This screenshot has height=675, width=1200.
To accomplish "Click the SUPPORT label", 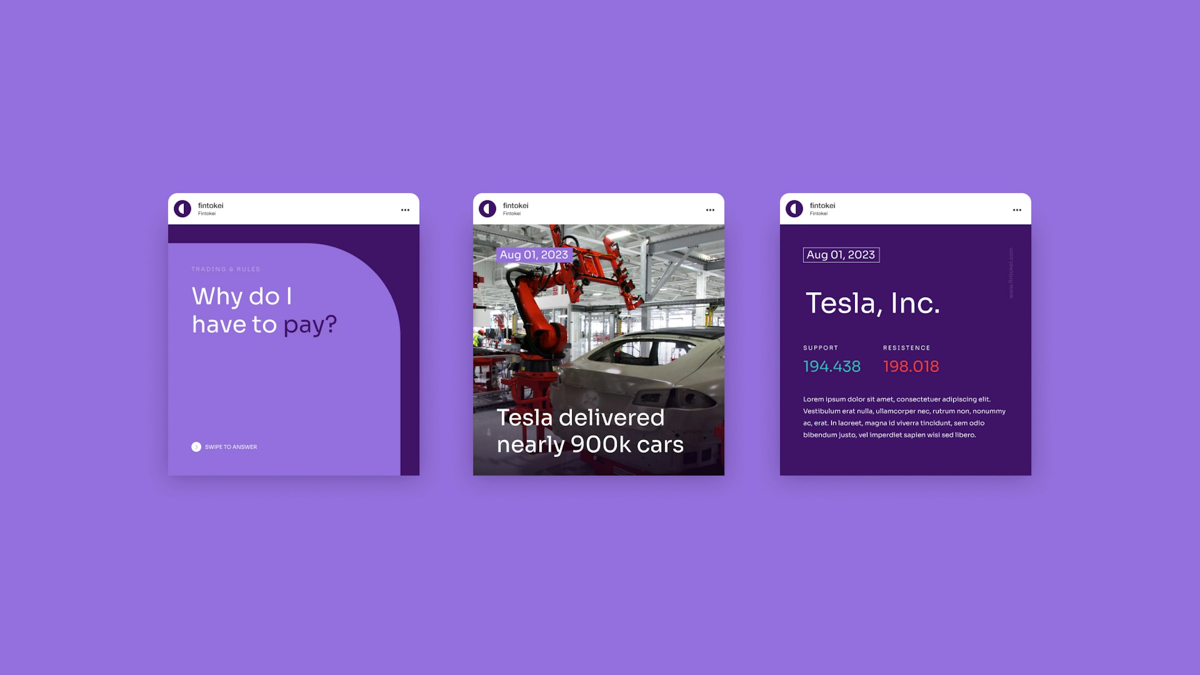I will 821,348.
